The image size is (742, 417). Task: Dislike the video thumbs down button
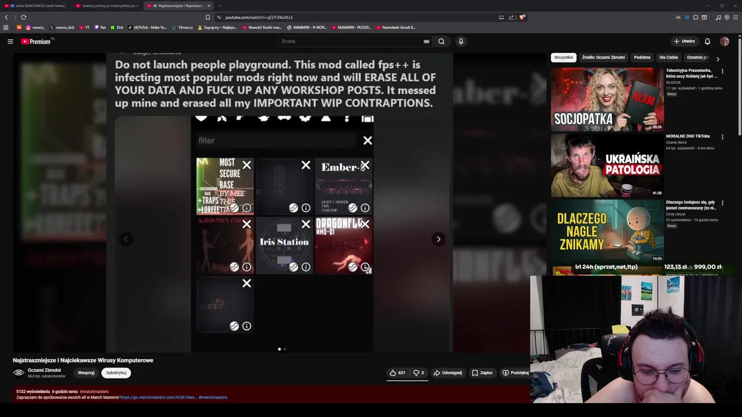tap(419, 373)
